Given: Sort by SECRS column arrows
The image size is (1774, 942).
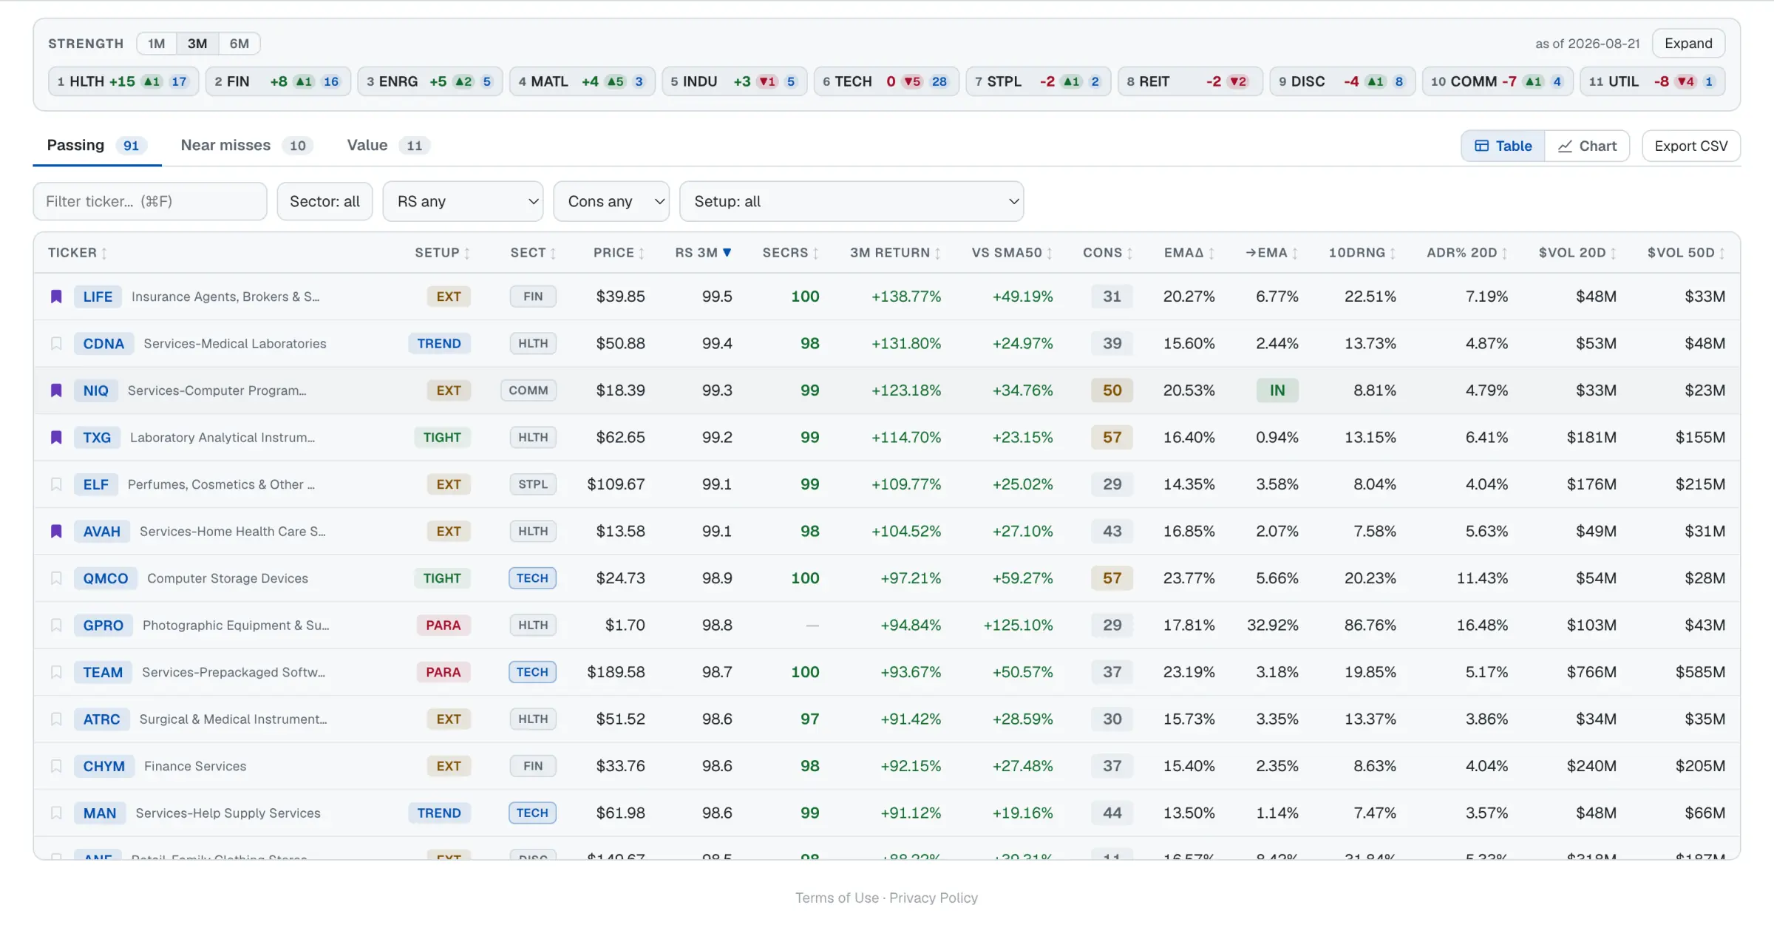Looking at the screenshot, I should pyautogui.click(x=815, y=253).
